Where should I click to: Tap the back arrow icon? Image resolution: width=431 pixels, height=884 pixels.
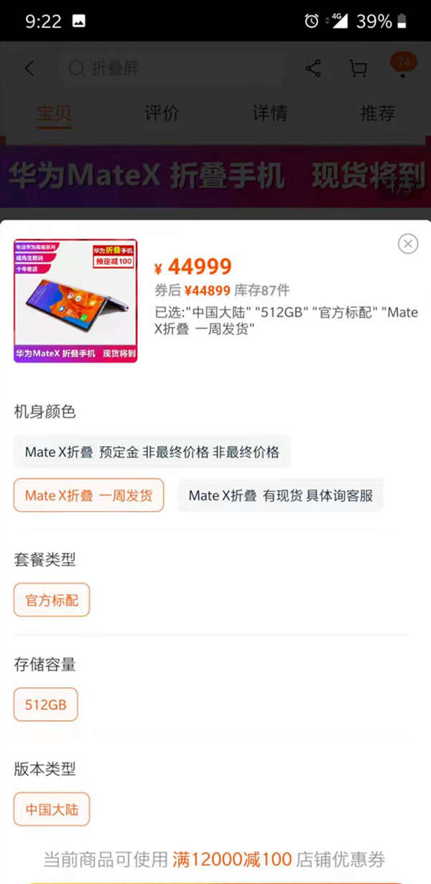pos(29,68)
